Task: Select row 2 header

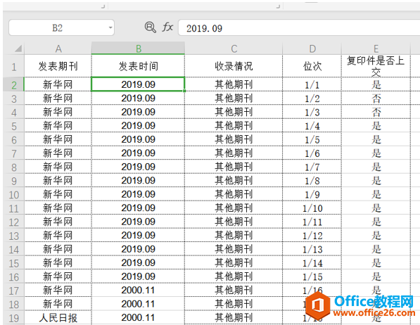Action: coord(13,84)
